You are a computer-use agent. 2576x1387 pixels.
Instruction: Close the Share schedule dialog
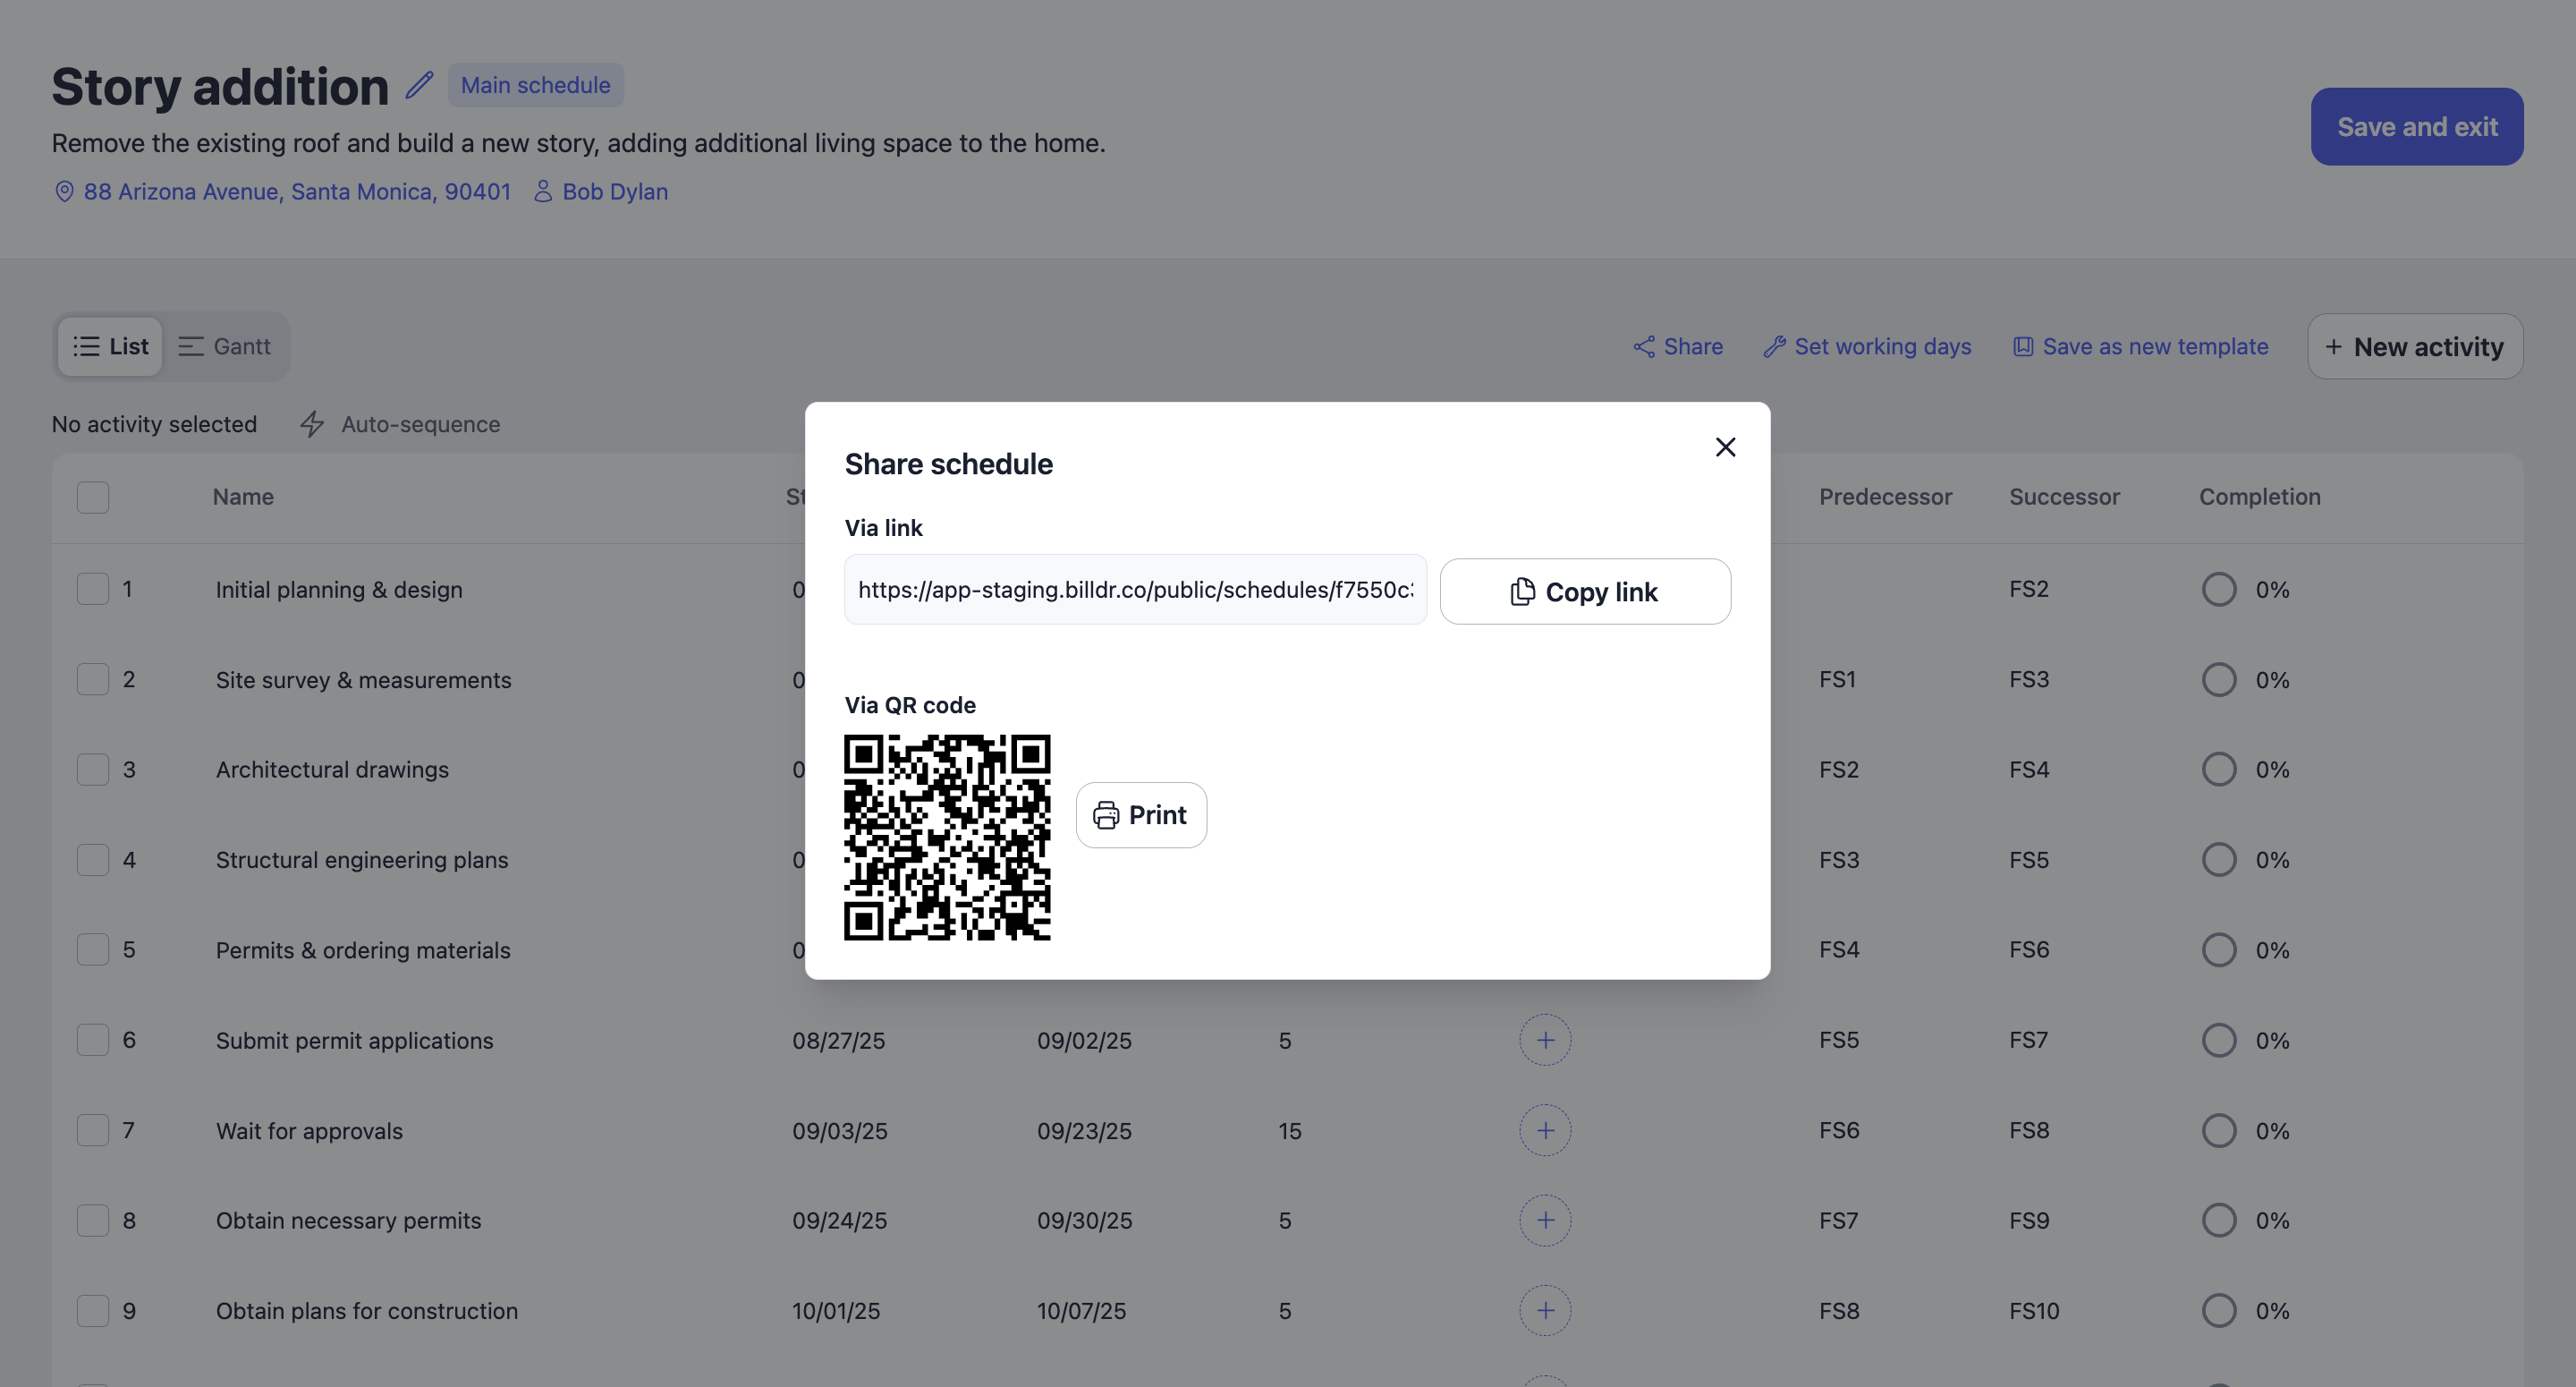(x=1725, y=447)
